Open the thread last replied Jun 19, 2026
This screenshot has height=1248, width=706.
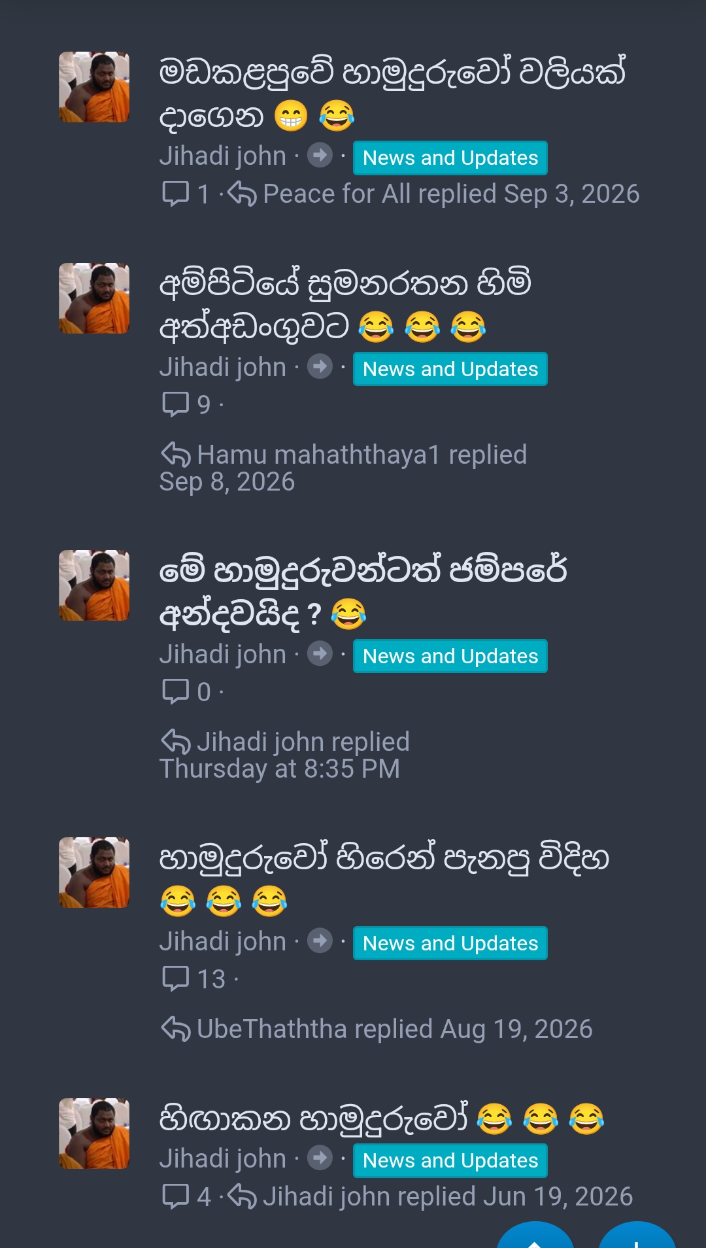[x=382, y=1118]
